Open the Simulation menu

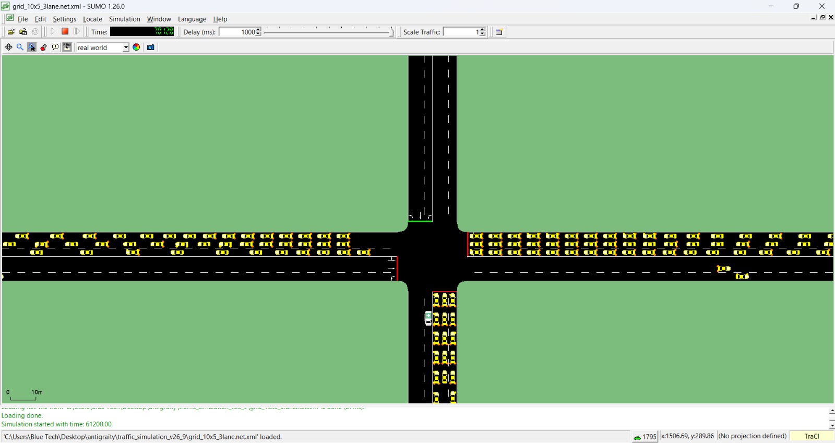pos(125,19)
